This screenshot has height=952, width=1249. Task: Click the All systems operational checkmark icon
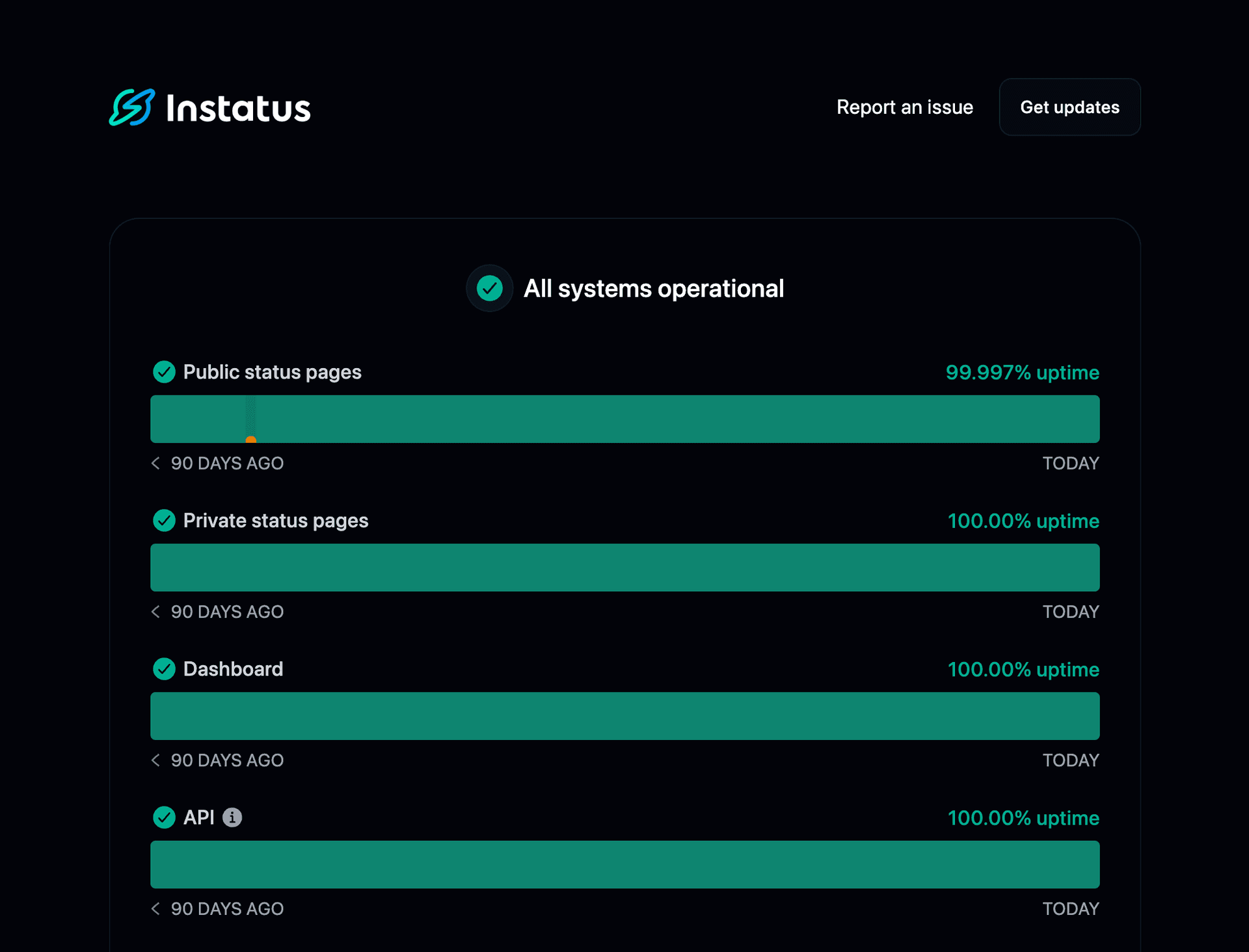[489, 288]
